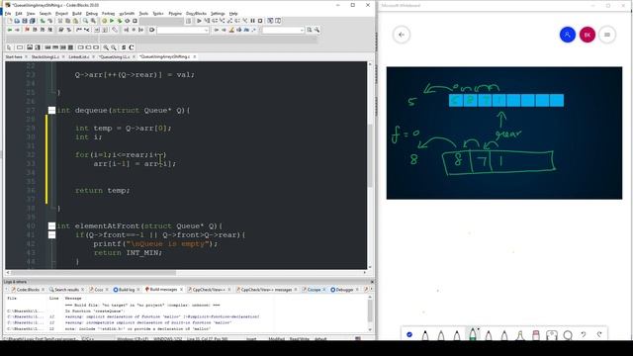Screen dimensions: 633x356
Task: Close the Logs & others panel
Action: point(372,282)
